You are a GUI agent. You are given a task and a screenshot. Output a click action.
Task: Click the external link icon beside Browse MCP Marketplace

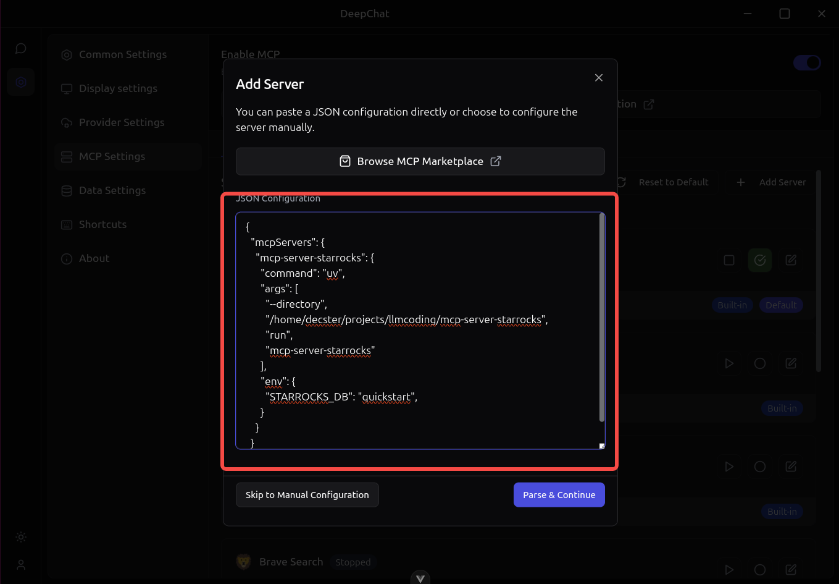[x=496, y=161]
